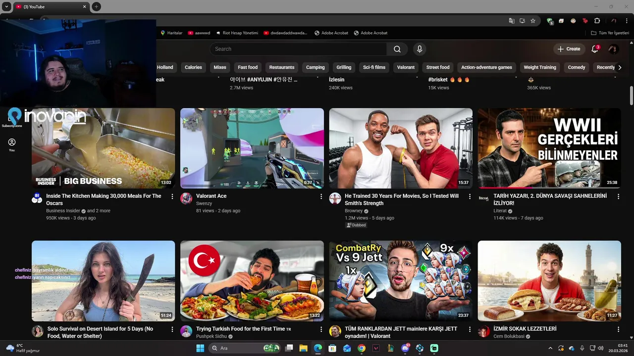
Task: Play the WWII GERÇEKLERİ video thumbnail
Action: point(549,148)
